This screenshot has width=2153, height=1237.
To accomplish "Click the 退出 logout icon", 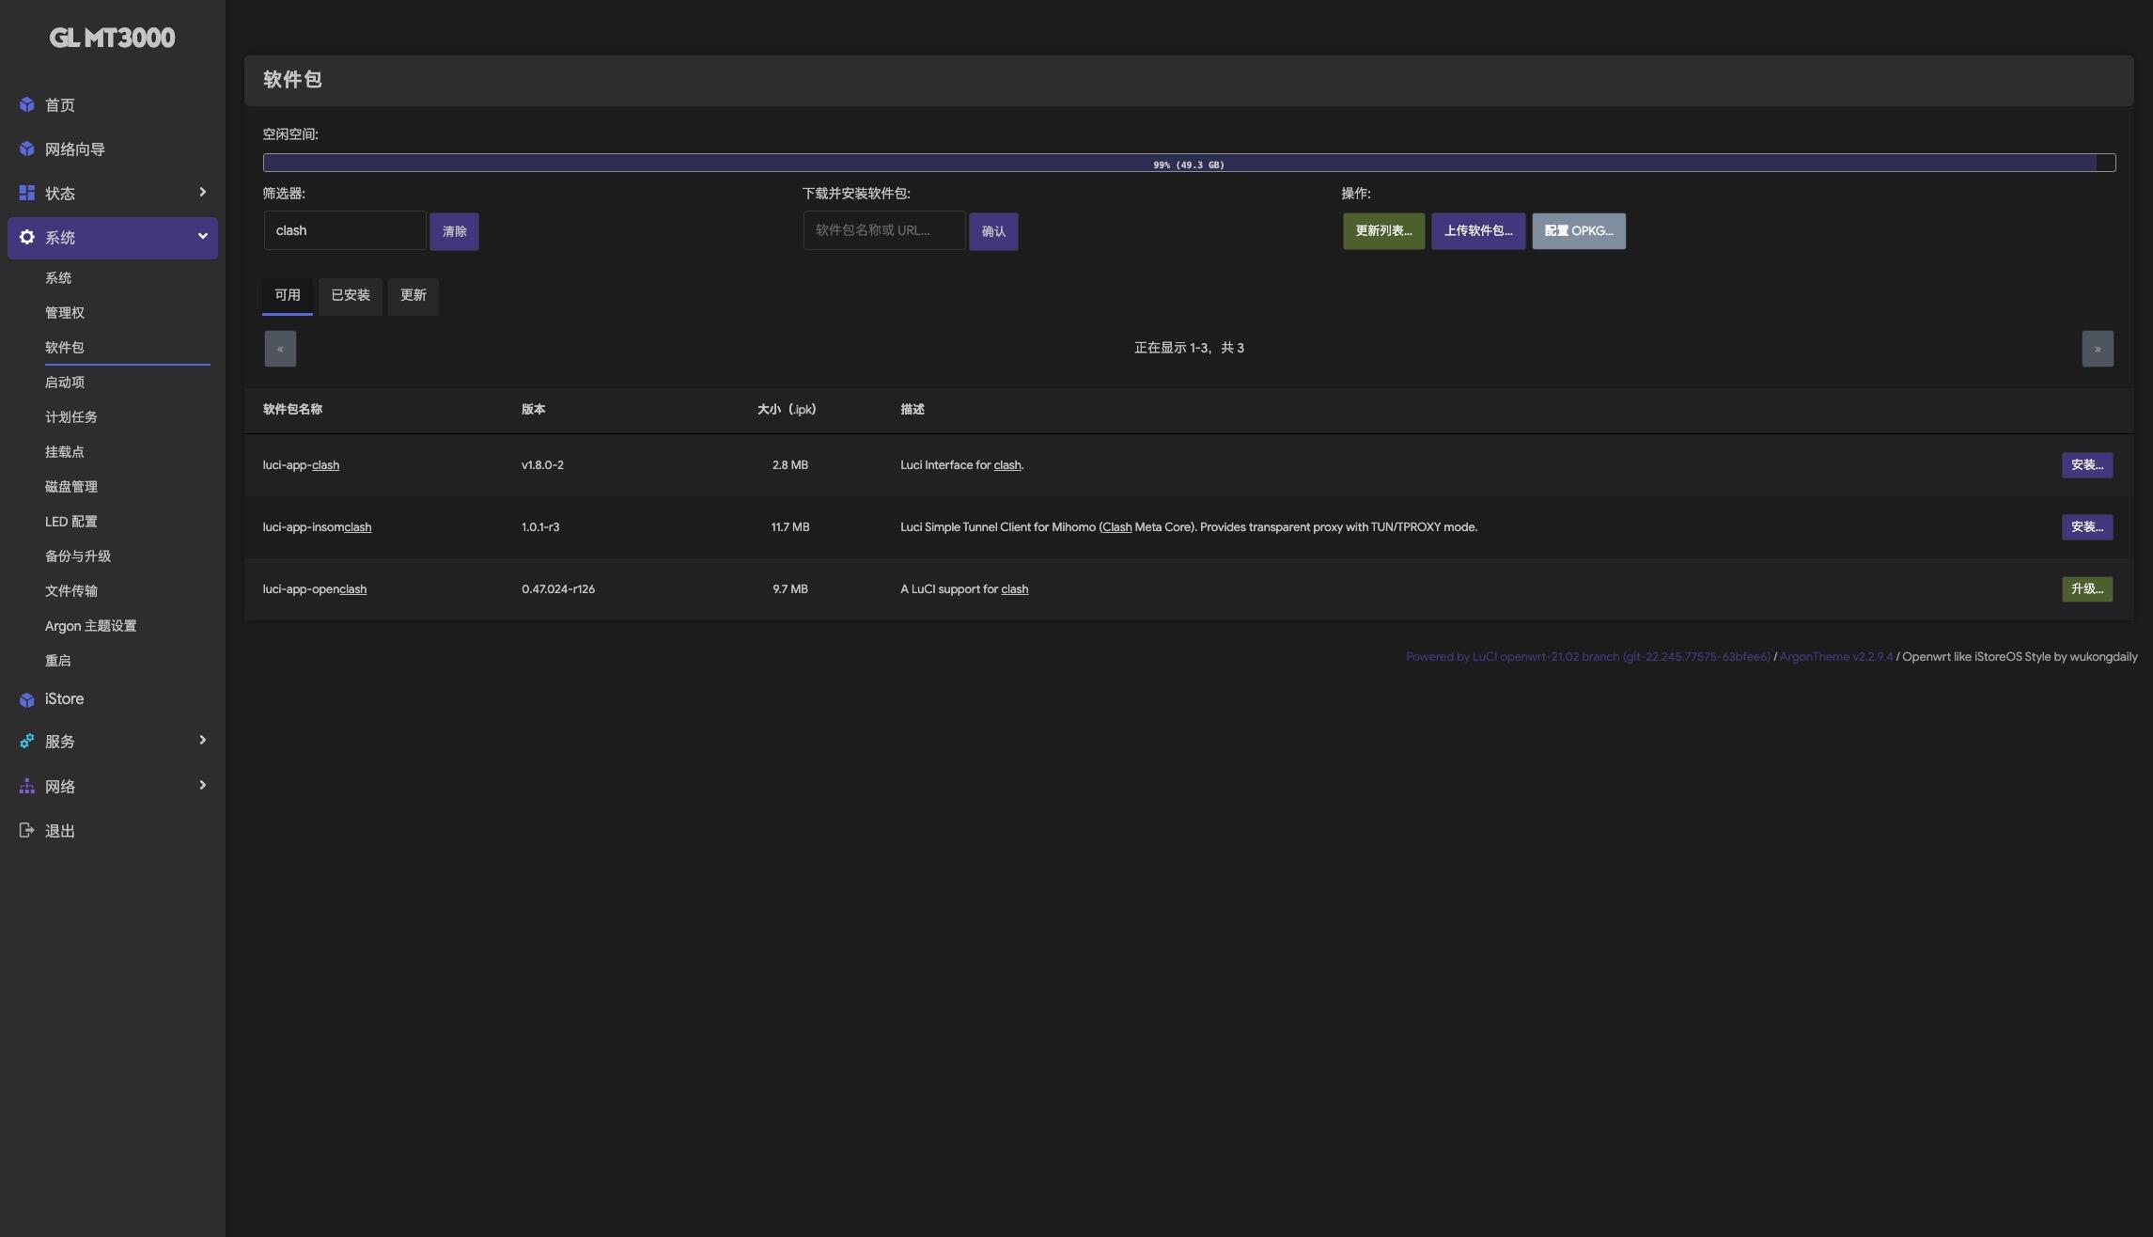I will [26, 831].
